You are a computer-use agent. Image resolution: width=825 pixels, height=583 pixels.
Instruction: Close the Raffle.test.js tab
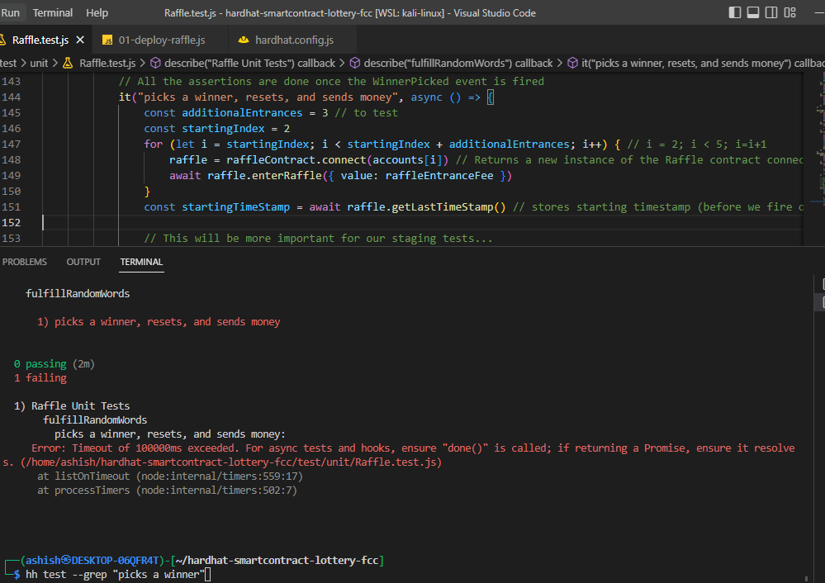[x=80, y=40]
